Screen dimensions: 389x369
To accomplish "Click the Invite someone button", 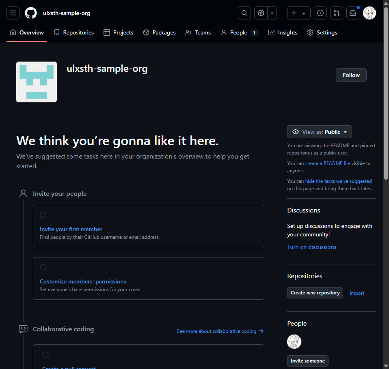I will pos(308,361).
